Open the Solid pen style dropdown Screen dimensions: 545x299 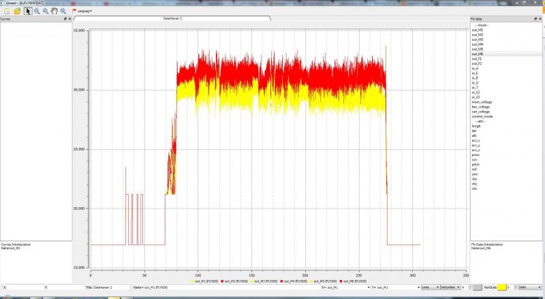coord(530,287)
